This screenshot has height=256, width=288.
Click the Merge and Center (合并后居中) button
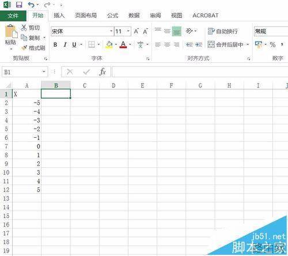point(225,44)
